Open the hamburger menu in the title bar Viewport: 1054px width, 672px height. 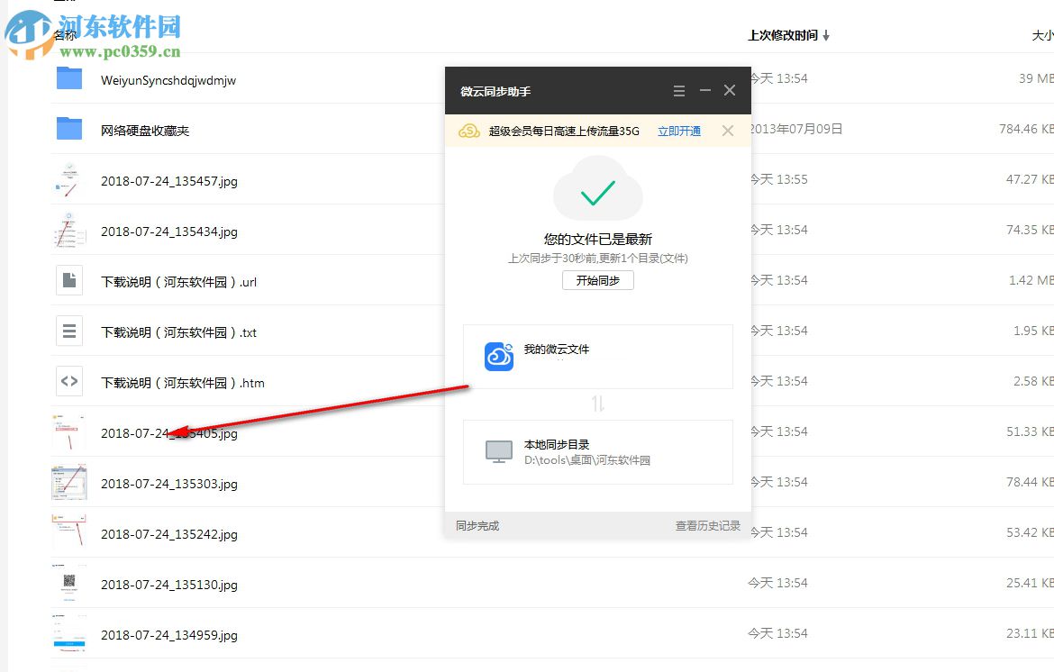click(678, 90)
